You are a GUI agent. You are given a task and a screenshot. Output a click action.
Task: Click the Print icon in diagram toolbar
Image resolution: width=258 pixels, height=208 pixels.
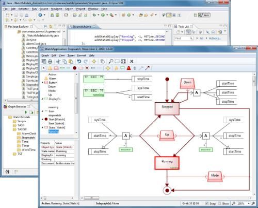pyautogui.click(x=50, y=61)
